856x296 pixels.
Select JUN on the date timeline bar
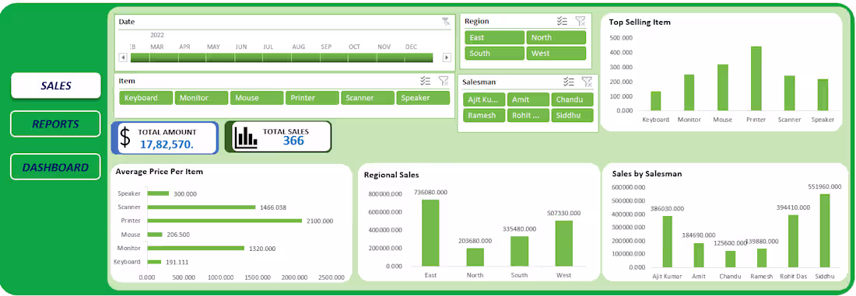(240, 57)
